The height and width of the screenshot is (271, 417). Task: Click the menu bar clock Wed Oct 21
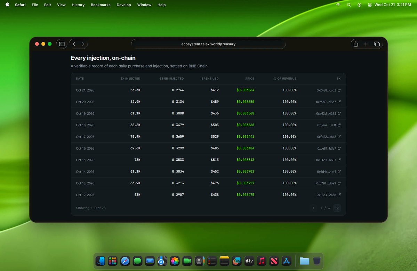click(x=393, y=5)
